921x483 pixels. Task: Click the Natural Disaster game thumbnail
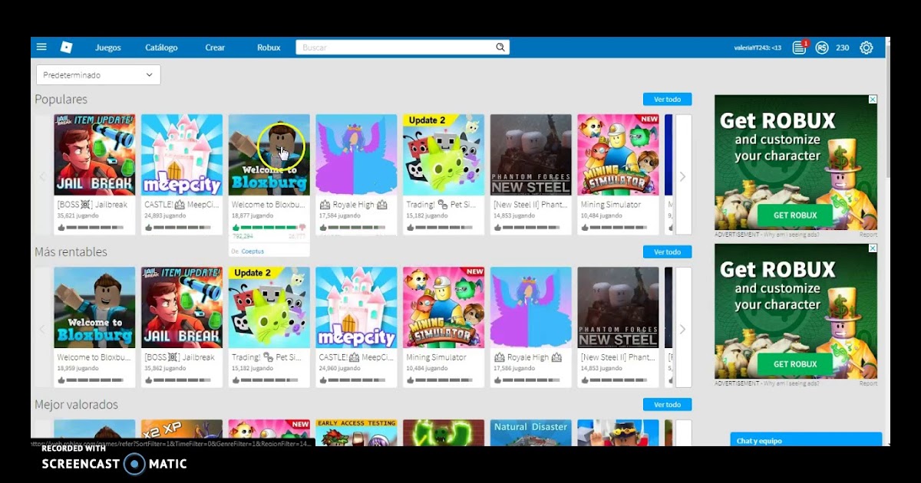[x=531, y=432]
